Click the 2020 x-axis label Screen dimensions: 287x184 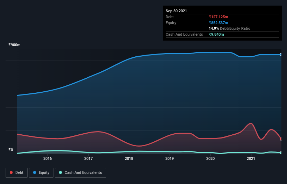[x=210, y=158]
